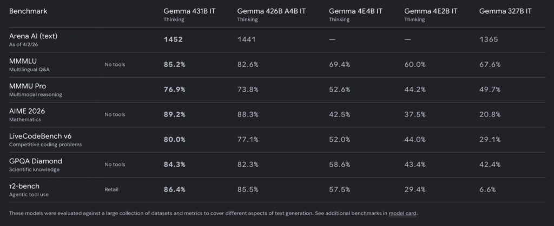Click the 1452 Arena AI score
Screen dimensions: 554x226
point(174,39)
